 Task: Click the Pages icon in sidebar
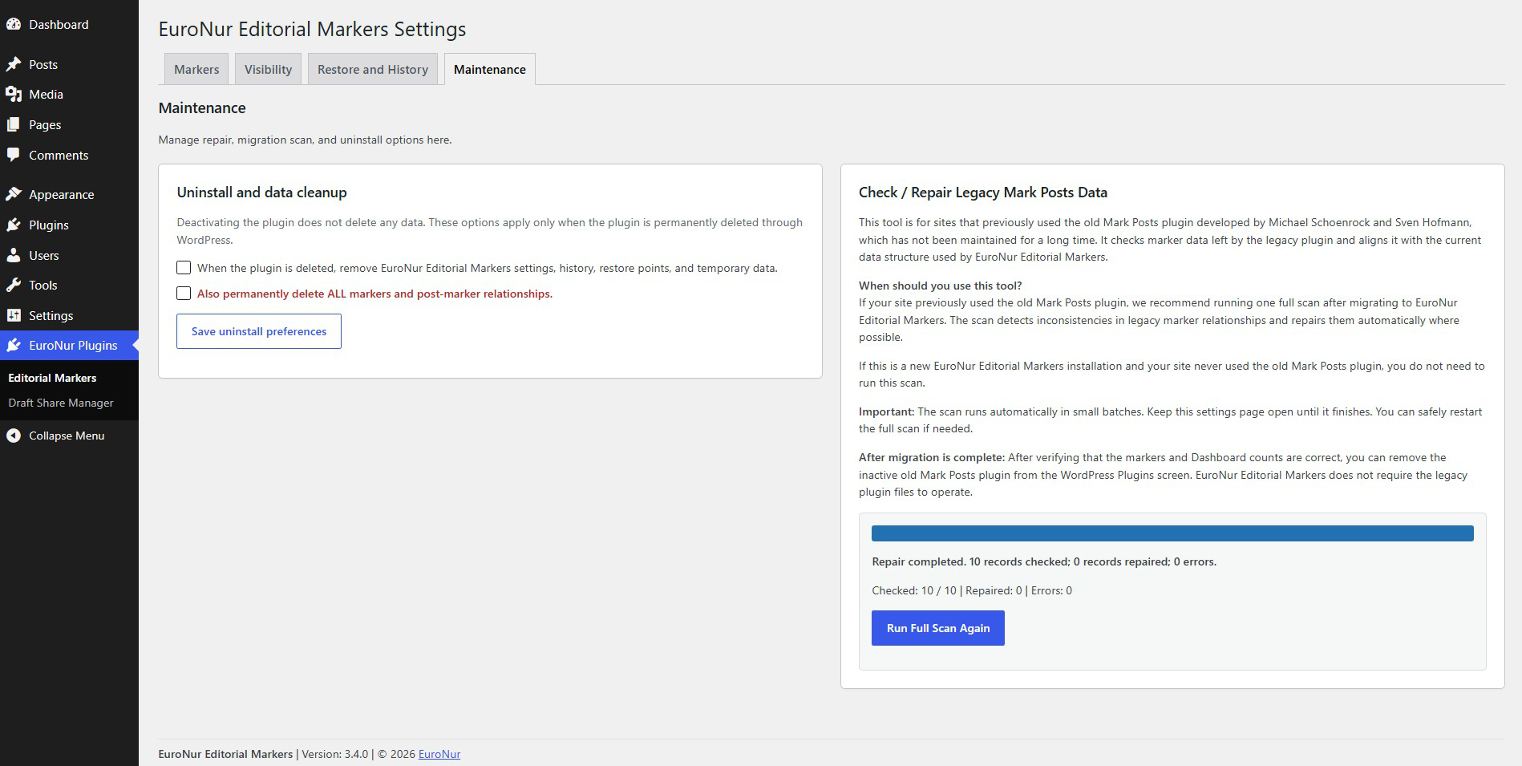tap(14, 125)
